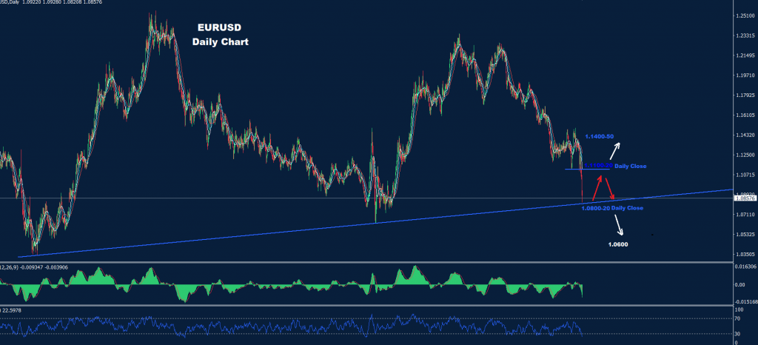Click the EURUSD chart title text
Viewport: 758px width, 345px height.
[220, 27]
